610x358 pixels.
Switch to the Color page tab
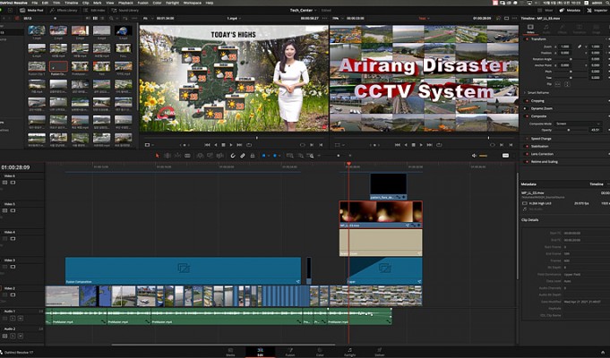pyautogui.click(x=320, y=352)
